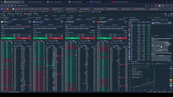173x97 pixels.
Task: Show all orders with the Все tab in active orders
Action: click(153, 20)
